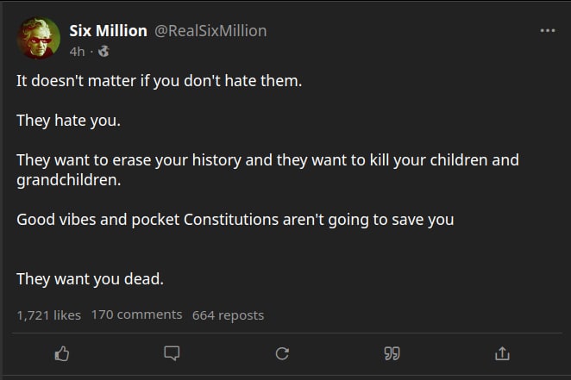Open the user's profile avatar picture
The width and height of the screenshot is (571, 380).
(39, 40)
